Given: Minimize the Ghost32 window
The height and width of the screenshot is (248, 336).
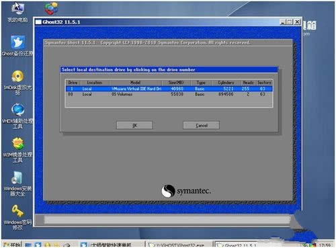Looking at the screenshot, I should point(283,22).
